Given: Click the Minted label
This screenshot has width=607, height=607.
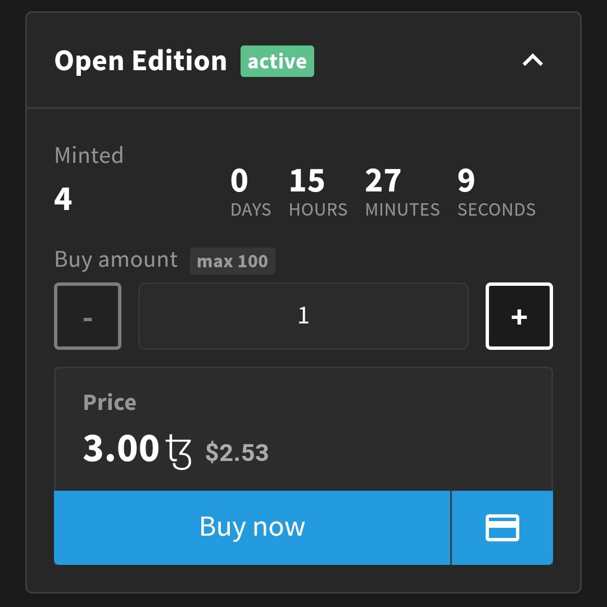Looking at the screenshot, I should [x=89, y=155].
